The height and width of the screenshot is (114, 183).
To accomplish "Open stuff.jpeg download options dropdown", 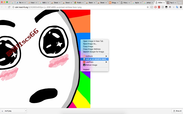I will point(26,111).
